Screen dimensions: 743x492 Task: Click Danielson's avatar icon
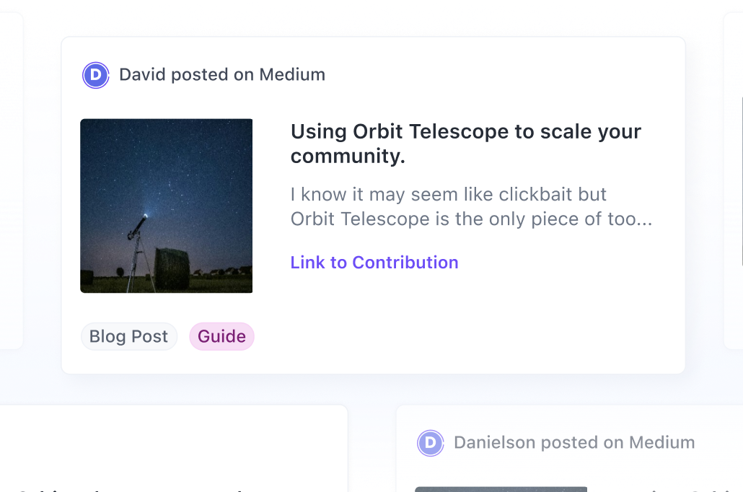(x=430, y=443)
